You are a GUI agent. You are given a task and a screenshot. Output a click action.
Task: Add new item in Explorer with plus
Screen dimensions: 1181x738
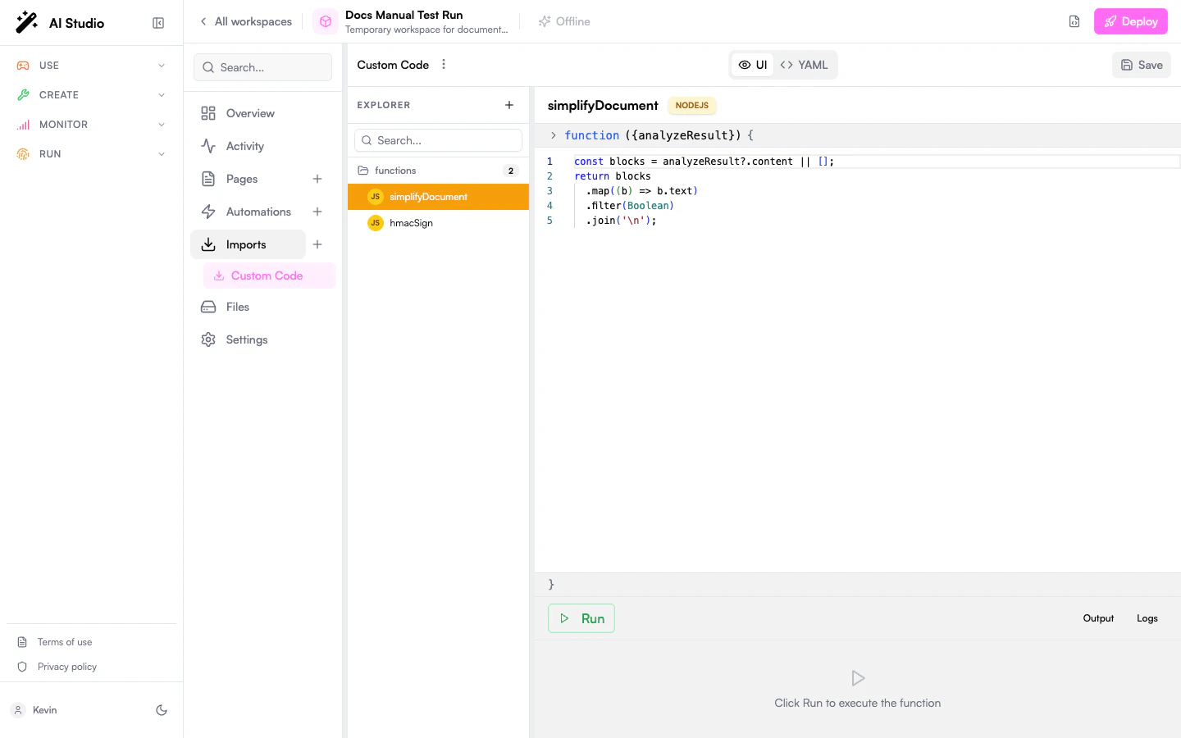[x=509, y=105]
